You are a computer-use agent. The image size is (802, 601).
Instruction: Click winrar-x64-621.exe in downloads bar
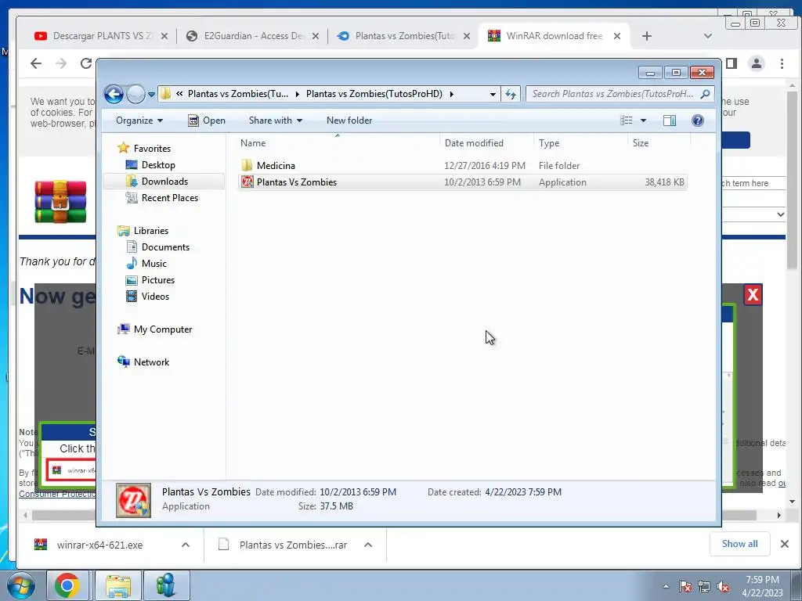(99, 545)
